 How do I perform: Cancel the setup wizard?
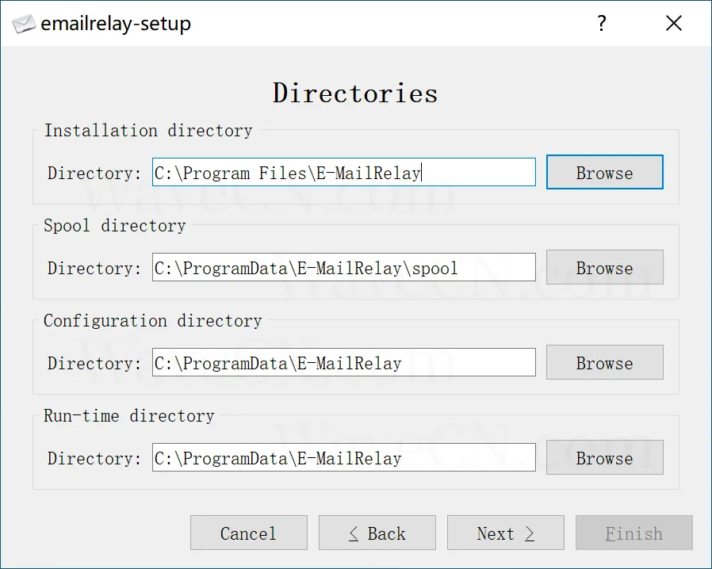[249, 533]
